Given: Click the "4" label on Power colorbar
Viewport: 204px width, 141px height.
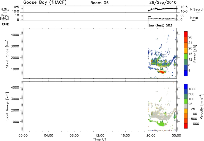Looking at the screenshot, I should 189,70.
